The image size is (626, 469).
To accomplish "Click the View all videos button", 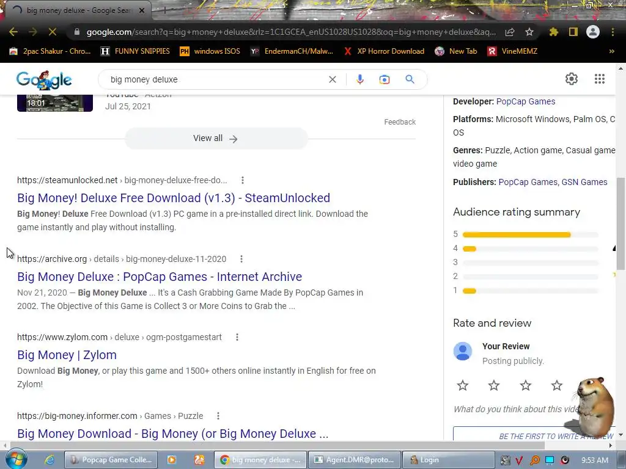I will click(216, 139).
